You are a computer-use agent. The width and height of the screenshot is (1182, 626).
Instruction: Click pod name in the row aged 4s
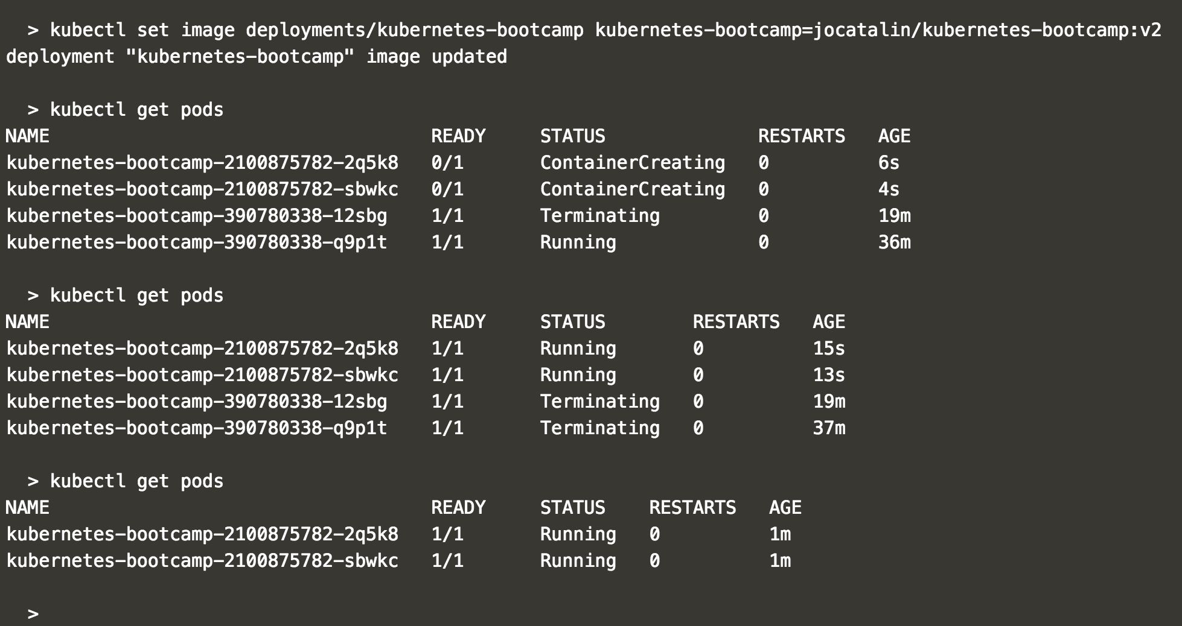[x=202, y=189]
